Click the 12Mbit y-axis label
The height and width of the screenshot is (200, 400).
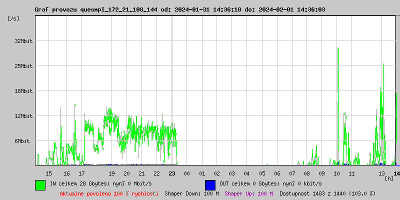(x=23, y=116)
